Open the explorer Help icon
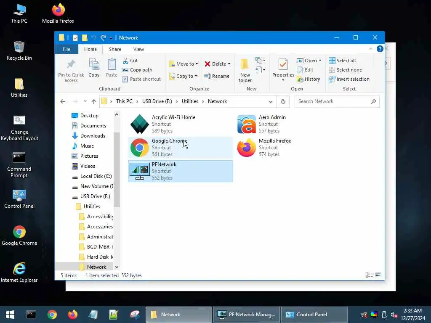This screenshot has height=323, width=431. pos(380,49)
